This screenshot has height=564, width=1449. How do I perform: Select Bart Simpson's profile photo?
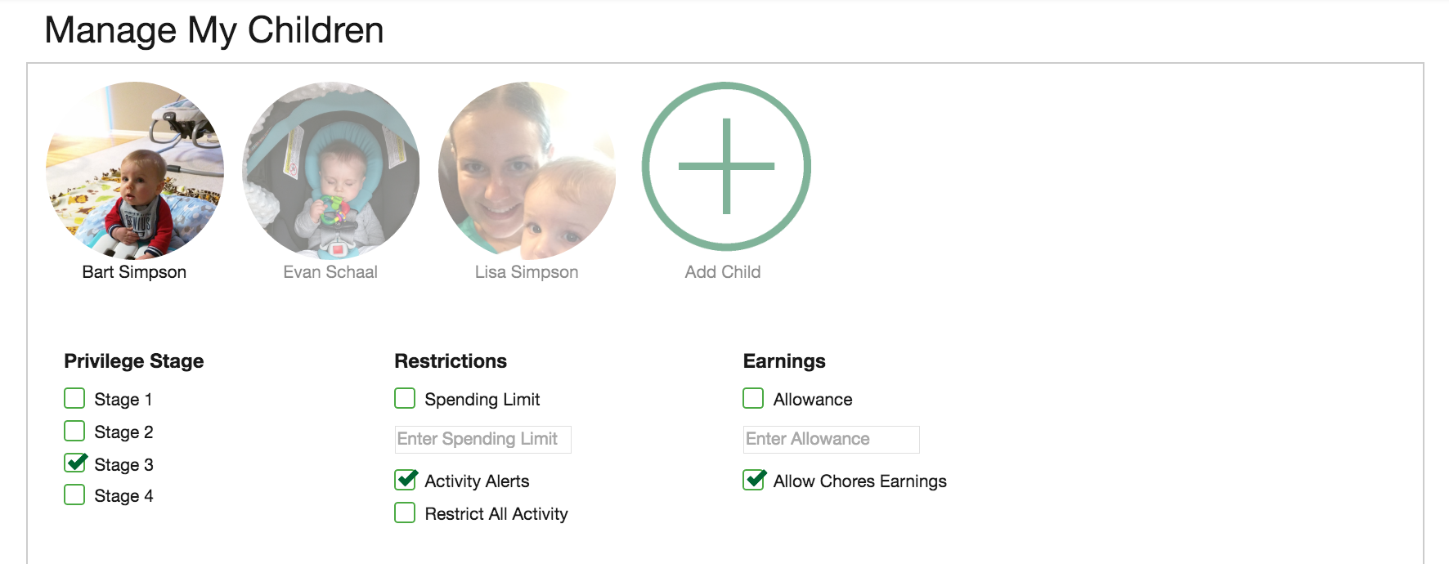click(135, 170)
